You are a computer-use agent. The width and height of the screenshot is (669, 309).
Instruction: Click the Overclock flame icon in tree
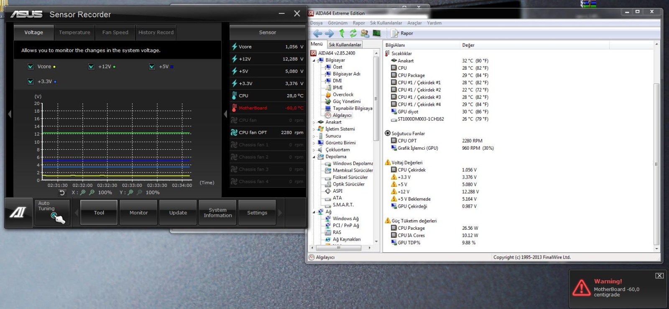pyautogui.click(x=328, y=95)
